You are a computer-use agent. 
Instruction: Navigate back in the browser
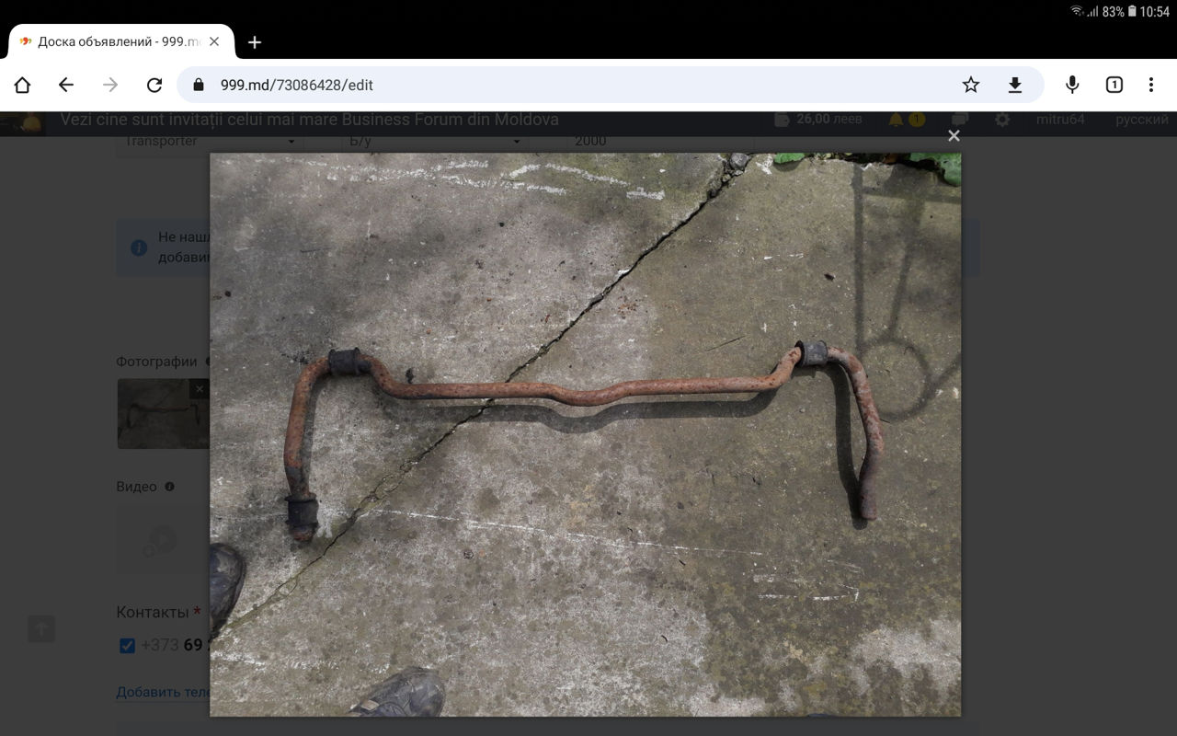click(66, 85)
